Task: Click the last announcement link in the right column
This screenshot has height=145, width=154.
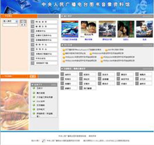Action: click(119, 61)
